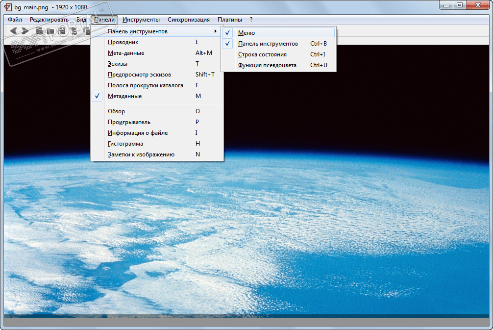Screen dimensions: 493x330
Task: Go to next image with right arrow icon
Action: (x=25, y=31)
